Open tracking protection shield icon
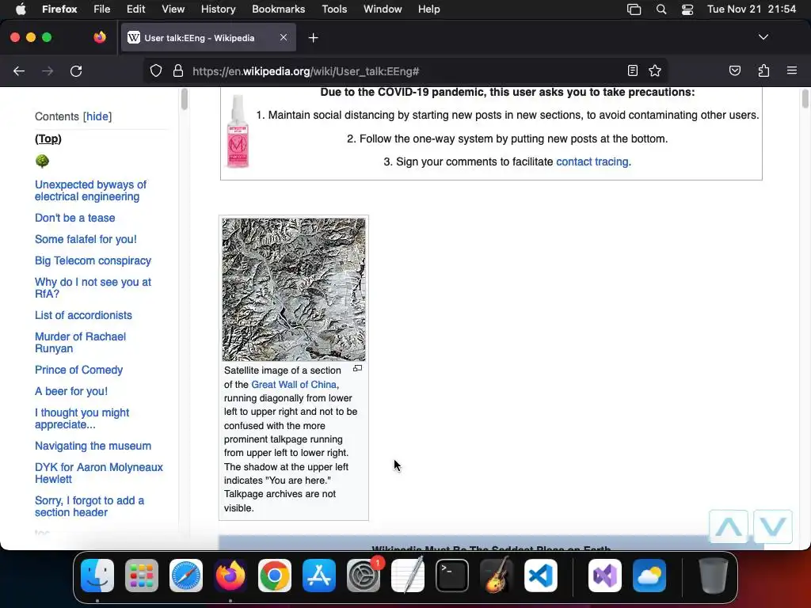The image size is (811, 608). (x=156, y=70)
